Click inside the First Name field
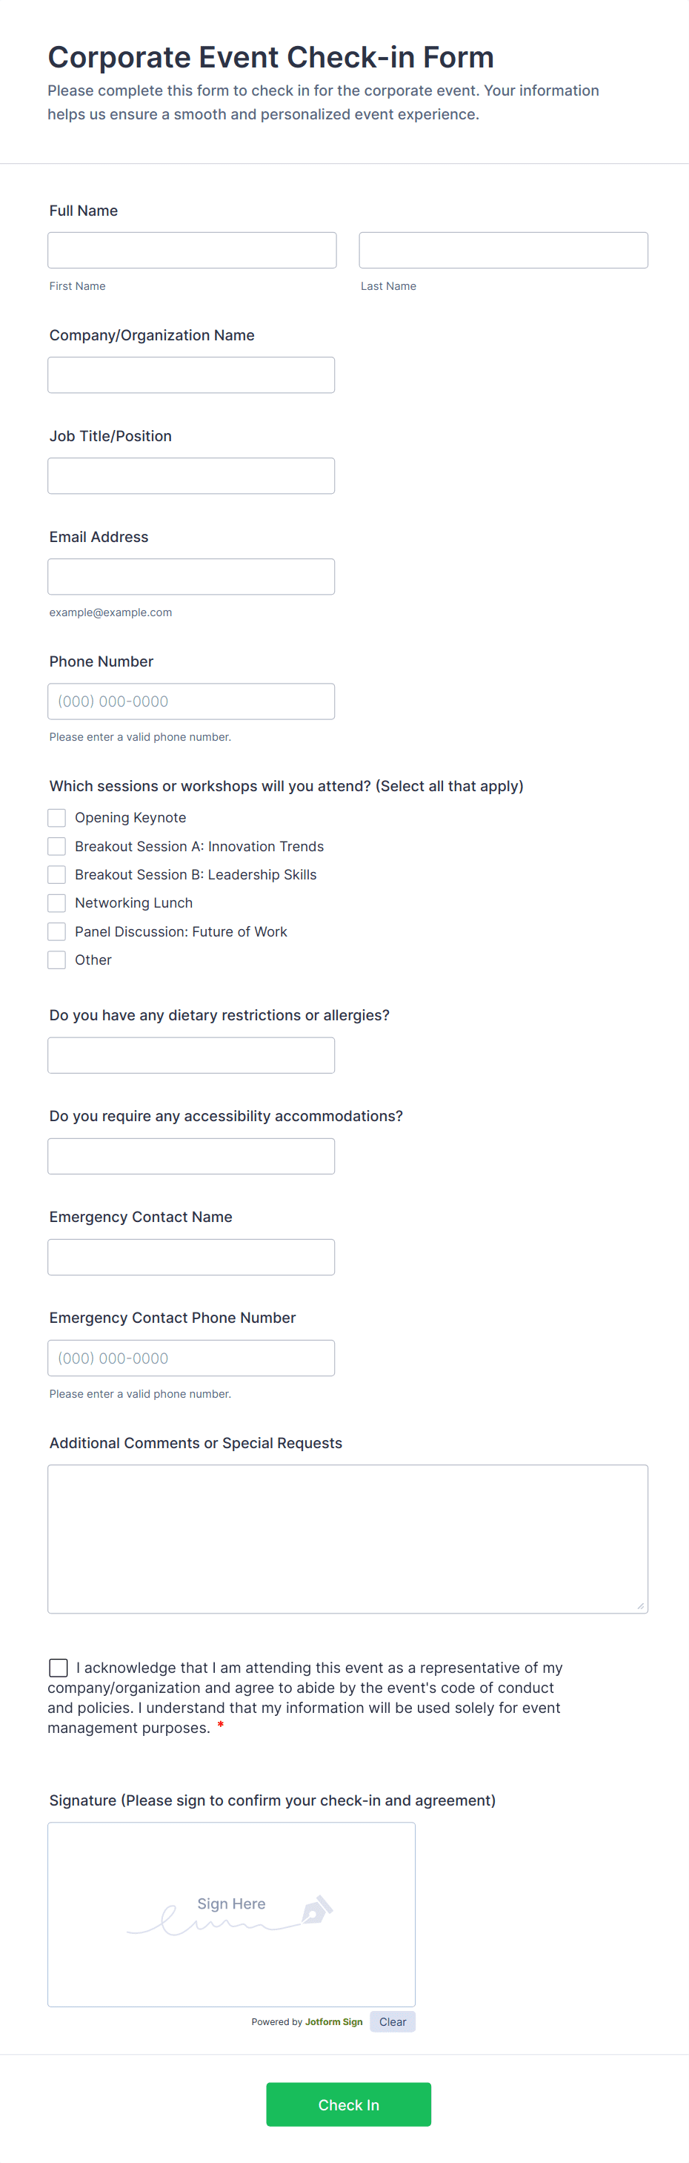Viewport: 689px width, 2163px height. 191,249
